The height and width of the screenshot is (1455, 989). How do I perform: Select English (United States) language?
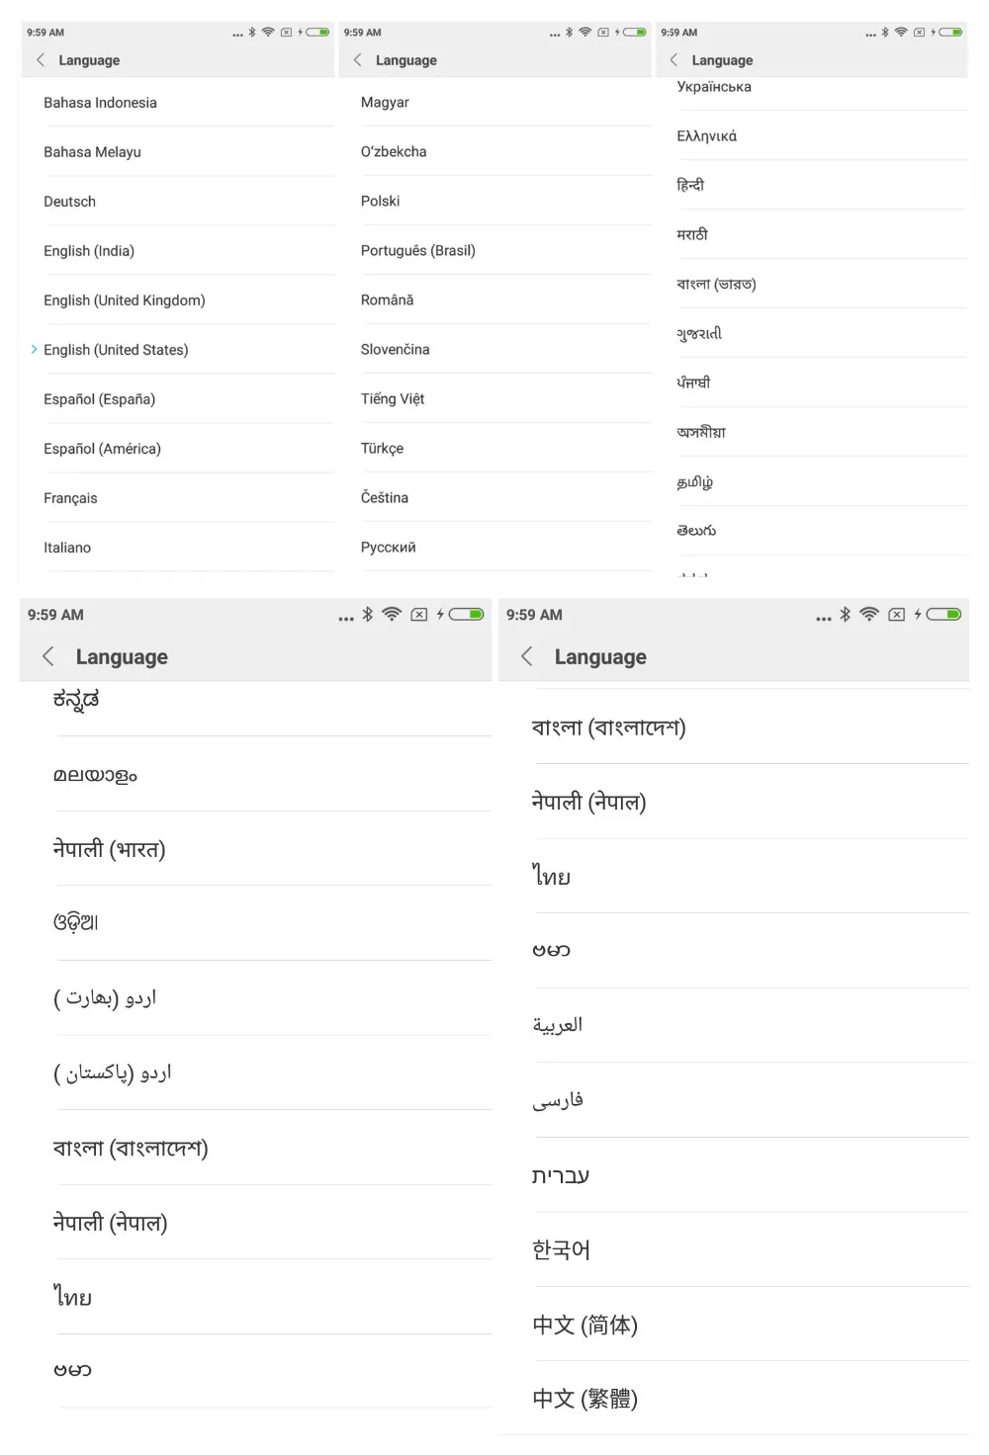click(x=178, y=350)
